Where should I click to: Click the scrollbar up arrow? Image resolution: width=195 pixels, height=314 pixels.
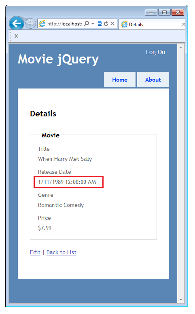coord(181,47)
